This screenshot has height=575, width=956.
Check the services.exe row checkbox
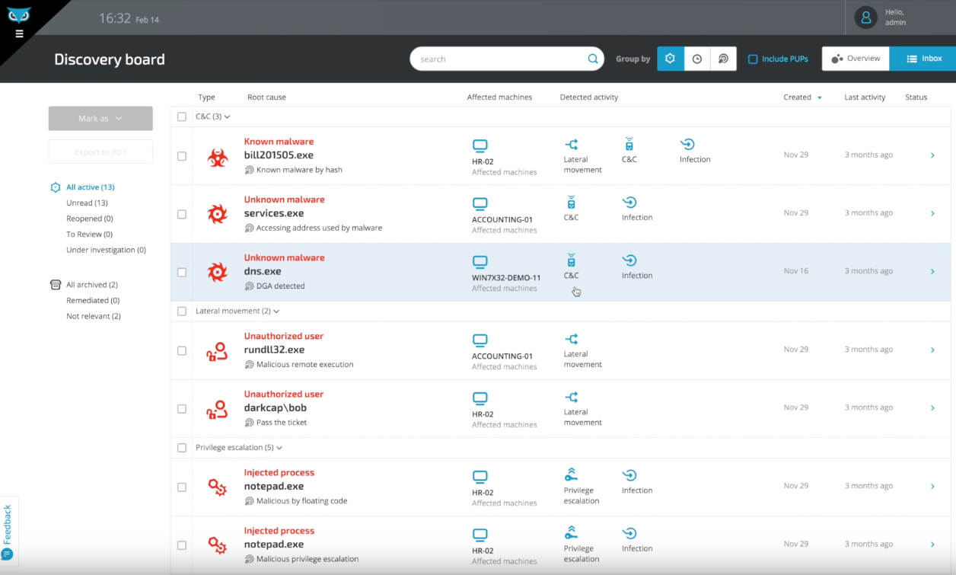(182, 214)
